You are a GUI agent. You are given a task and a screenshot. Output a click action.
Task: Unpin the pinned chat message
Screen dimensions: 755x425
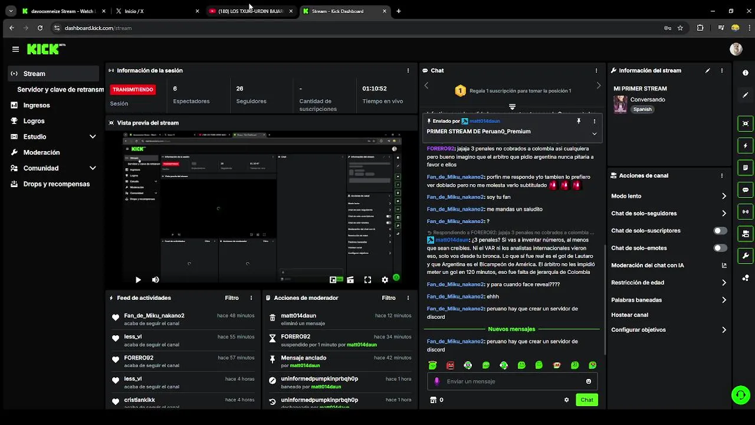coord(579,121)
